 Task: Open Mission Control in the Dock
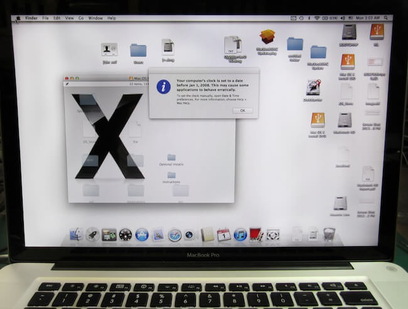pyautogui.click(x=109, y=235)
